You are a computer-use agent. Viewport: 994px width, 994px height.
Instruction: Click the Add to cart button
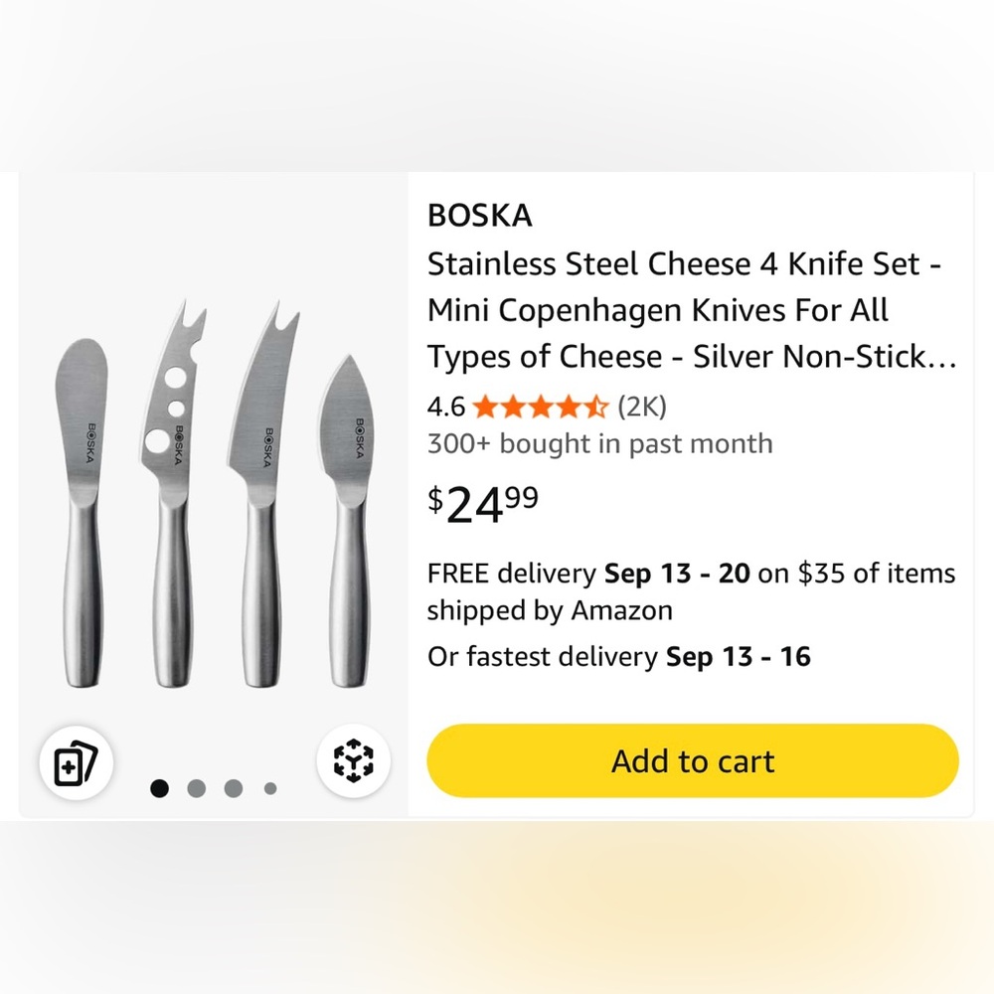tap(690, 760)
